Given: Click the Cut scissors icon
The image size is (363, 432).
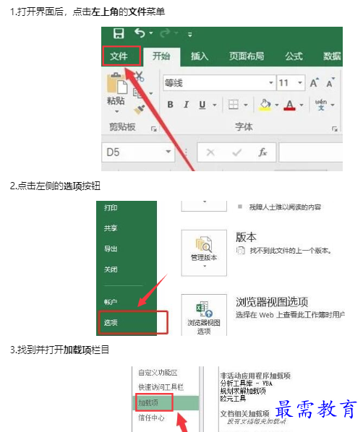Looking at the screenshot, I should 139,77.
